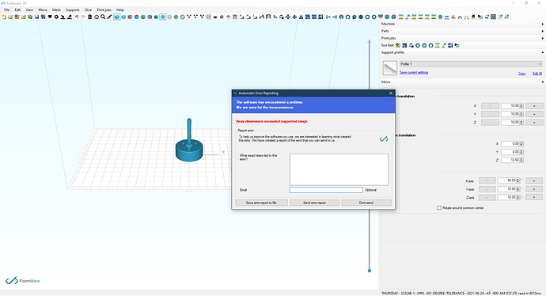Click the minus button for Z-axis rotation
This screenshot has width=546, height=296.
pyautogui.click(x=487, y=197)
